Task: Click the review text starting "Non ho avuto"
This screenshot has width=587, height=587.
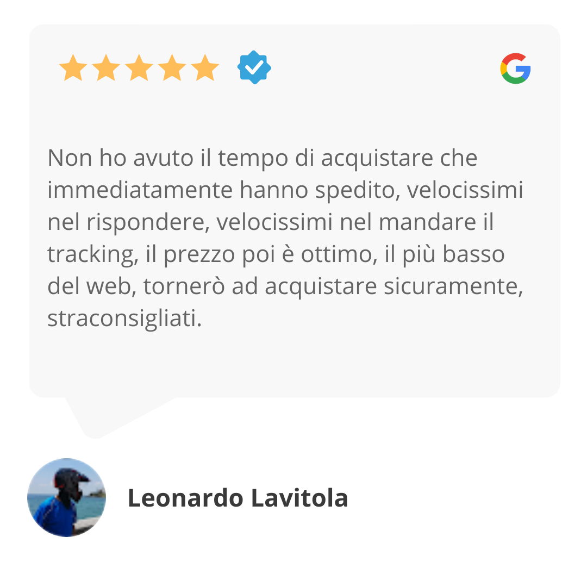Action: click(x=285, y=238)
